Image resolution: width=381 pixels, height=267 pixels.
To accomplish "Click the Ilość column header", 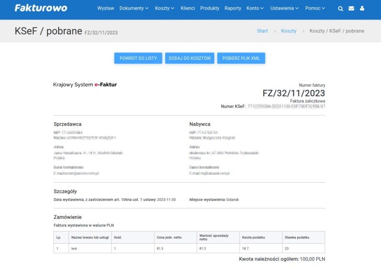I will click(133, 237).
